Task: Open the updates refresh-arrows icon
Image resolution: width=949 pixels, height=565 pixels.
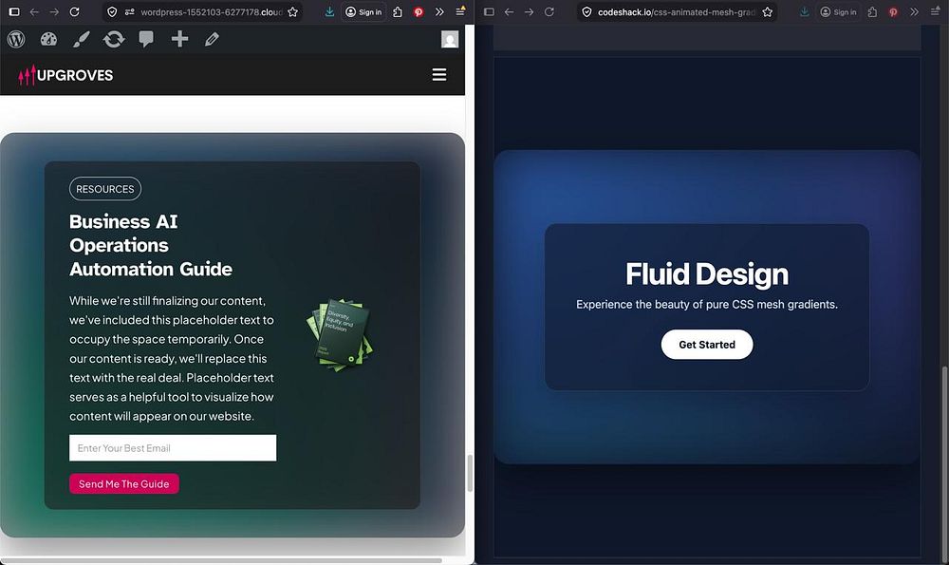Action: (x=114, y=39)
